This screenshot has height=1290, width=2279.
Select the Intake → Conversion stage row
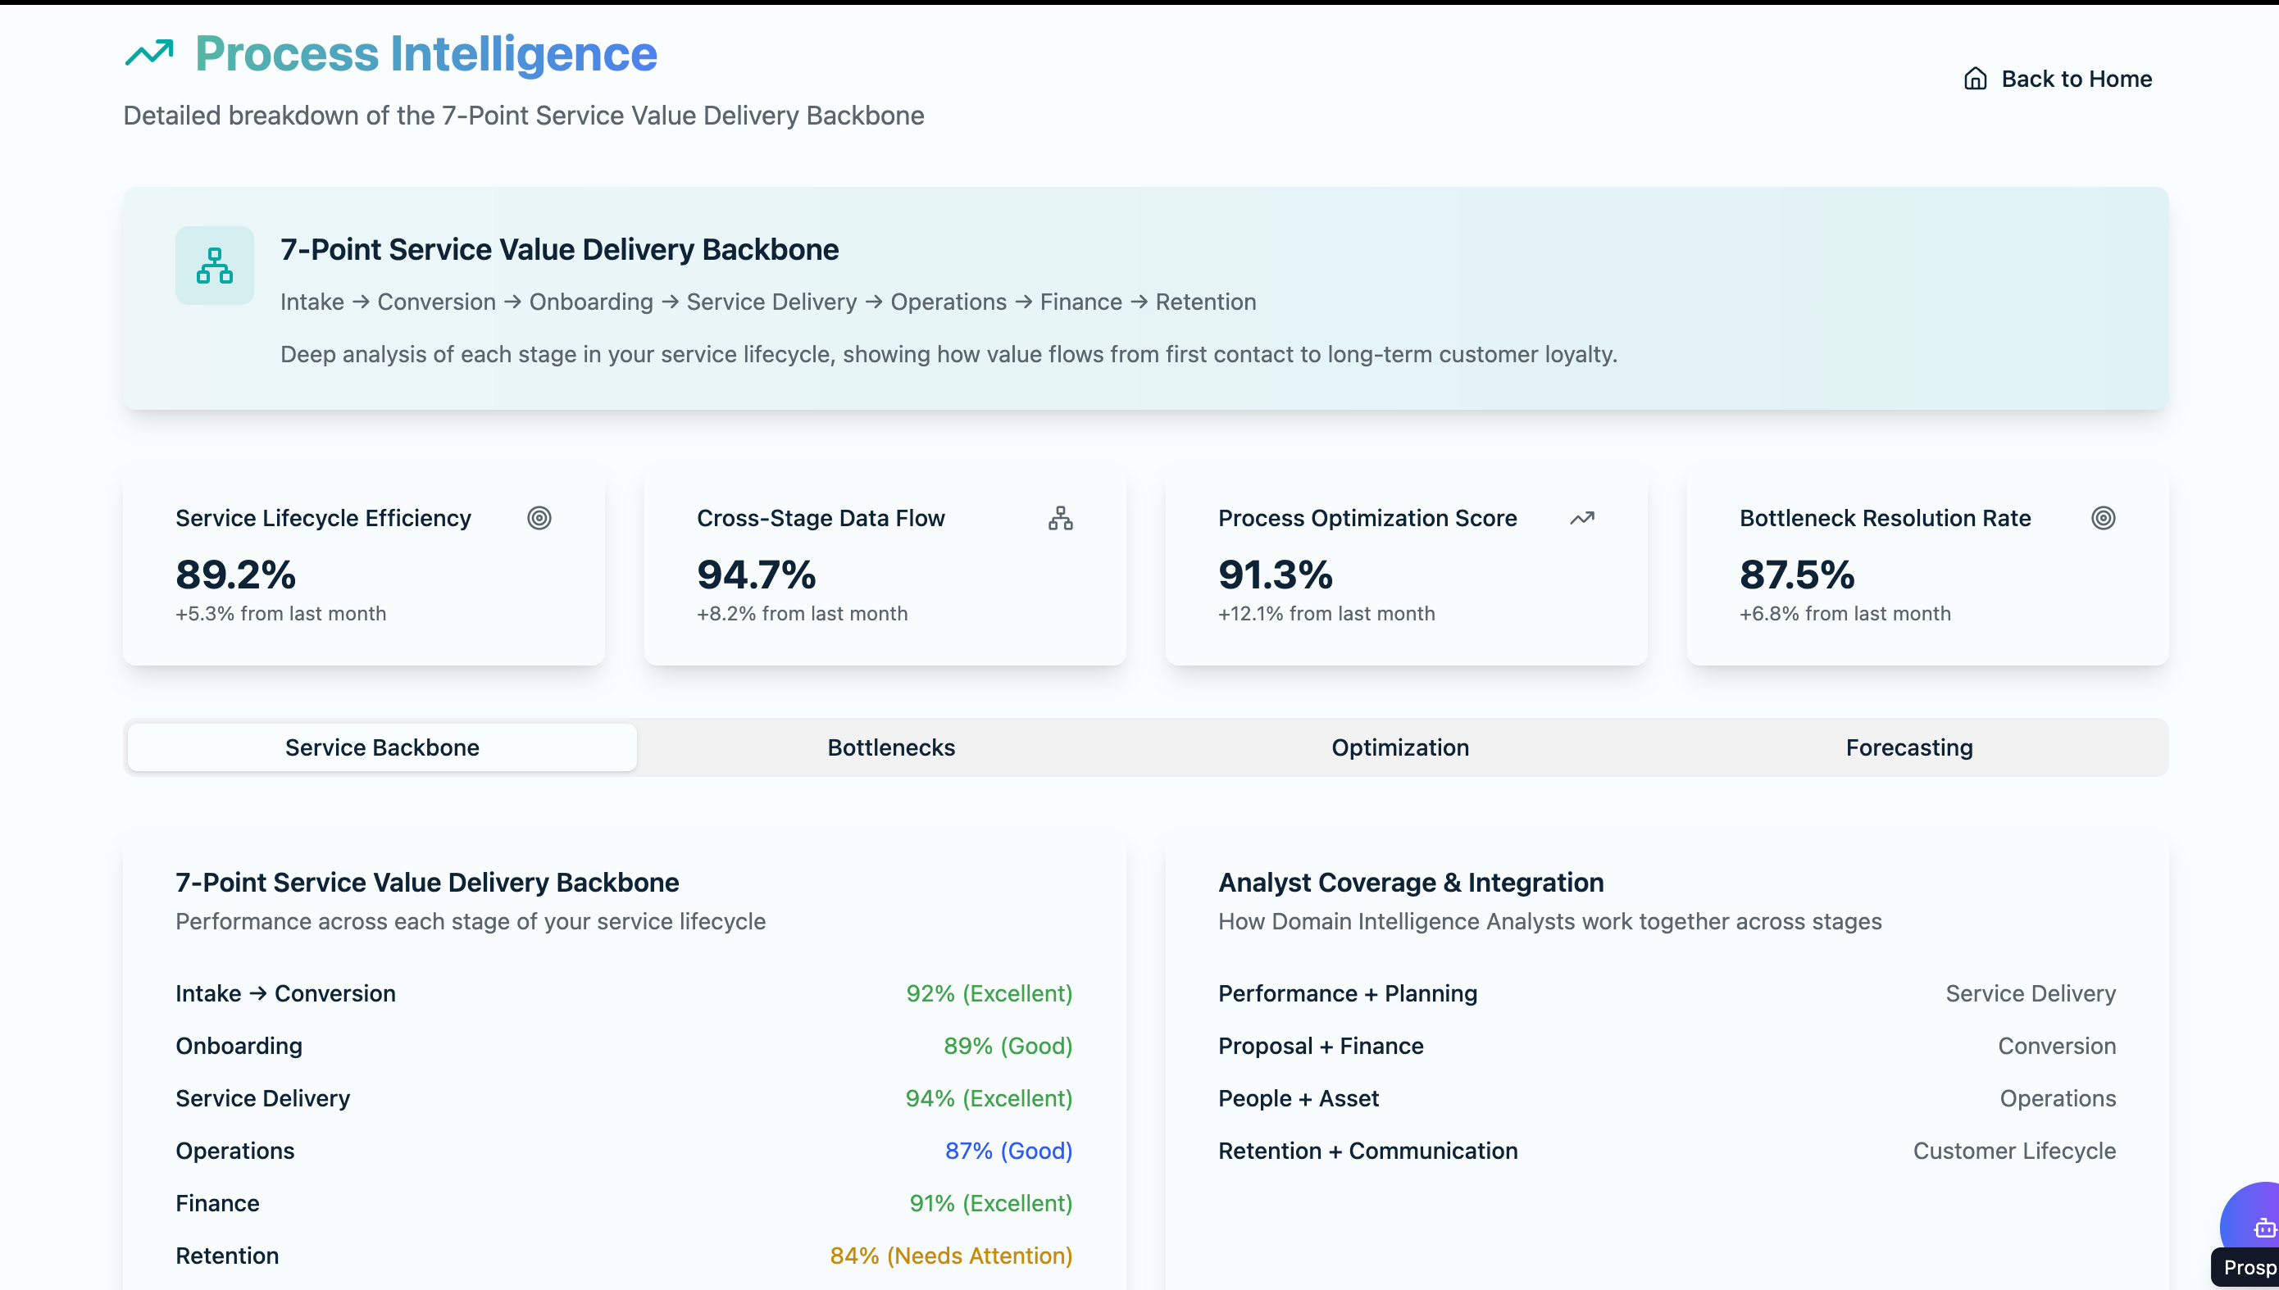285,993
